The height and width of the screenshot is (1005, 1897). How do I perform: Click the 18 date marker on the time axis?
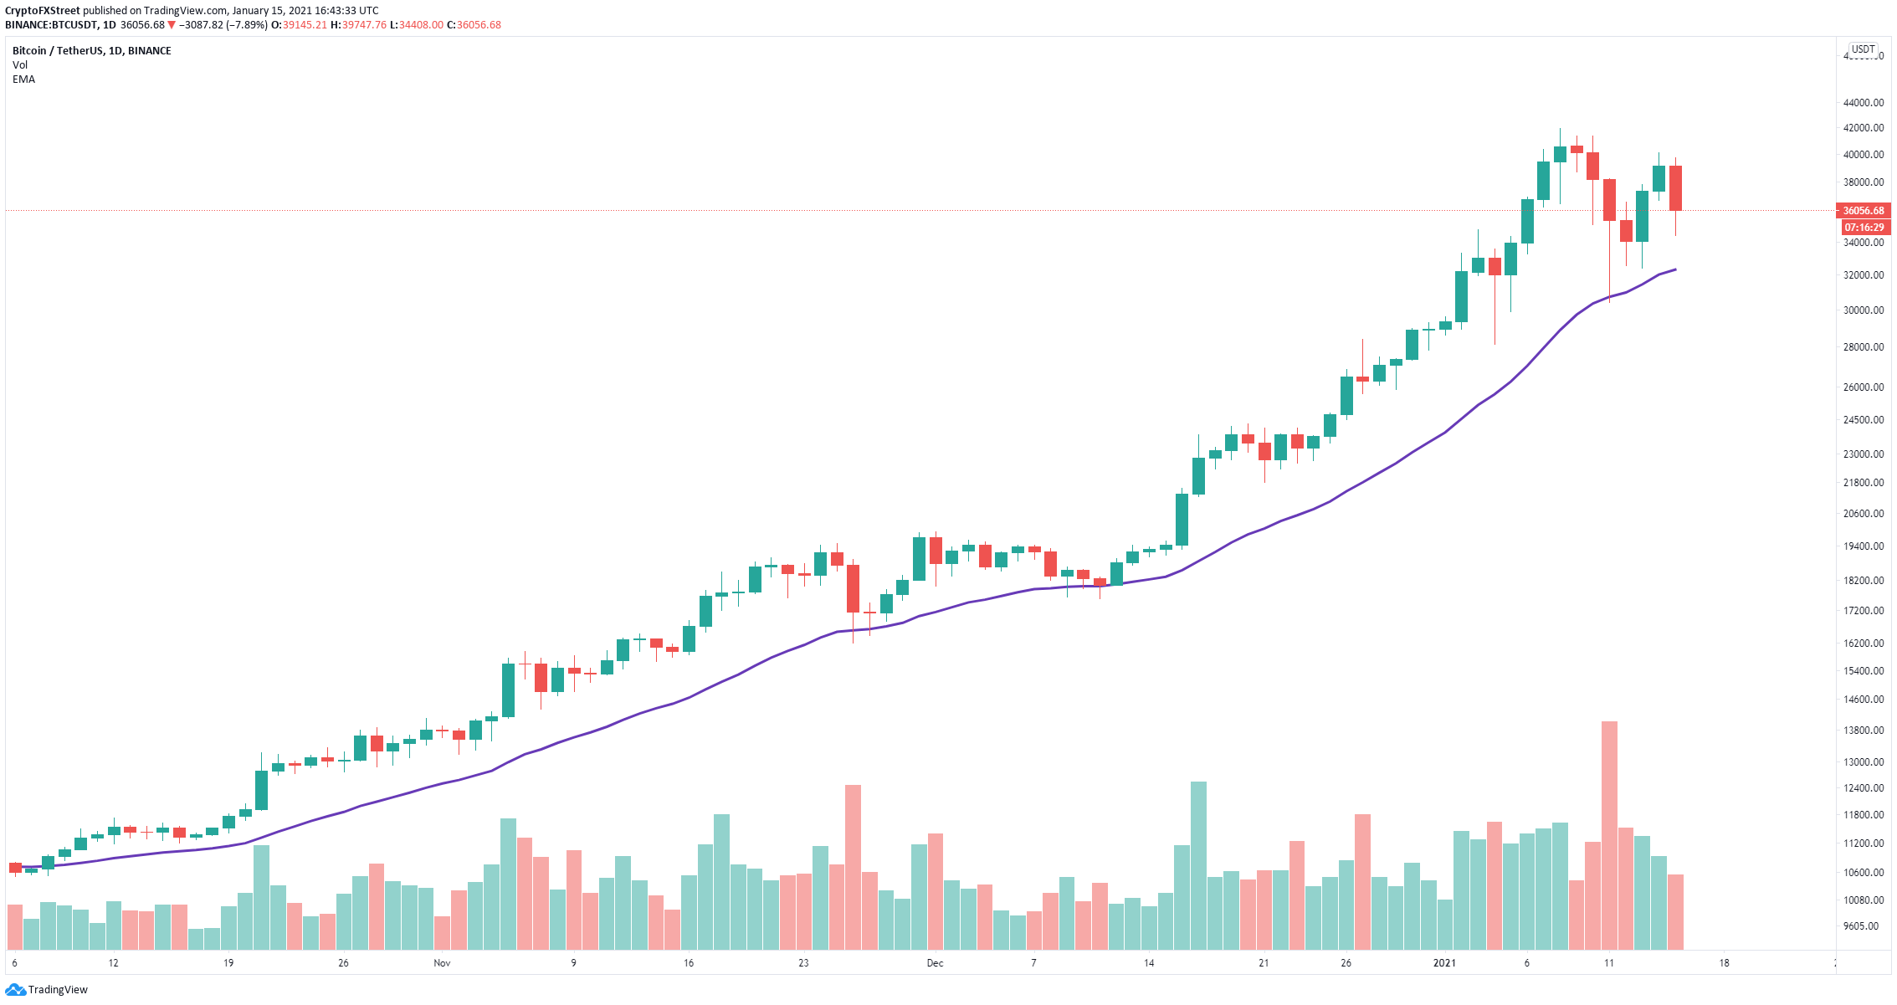point(1724,963)
